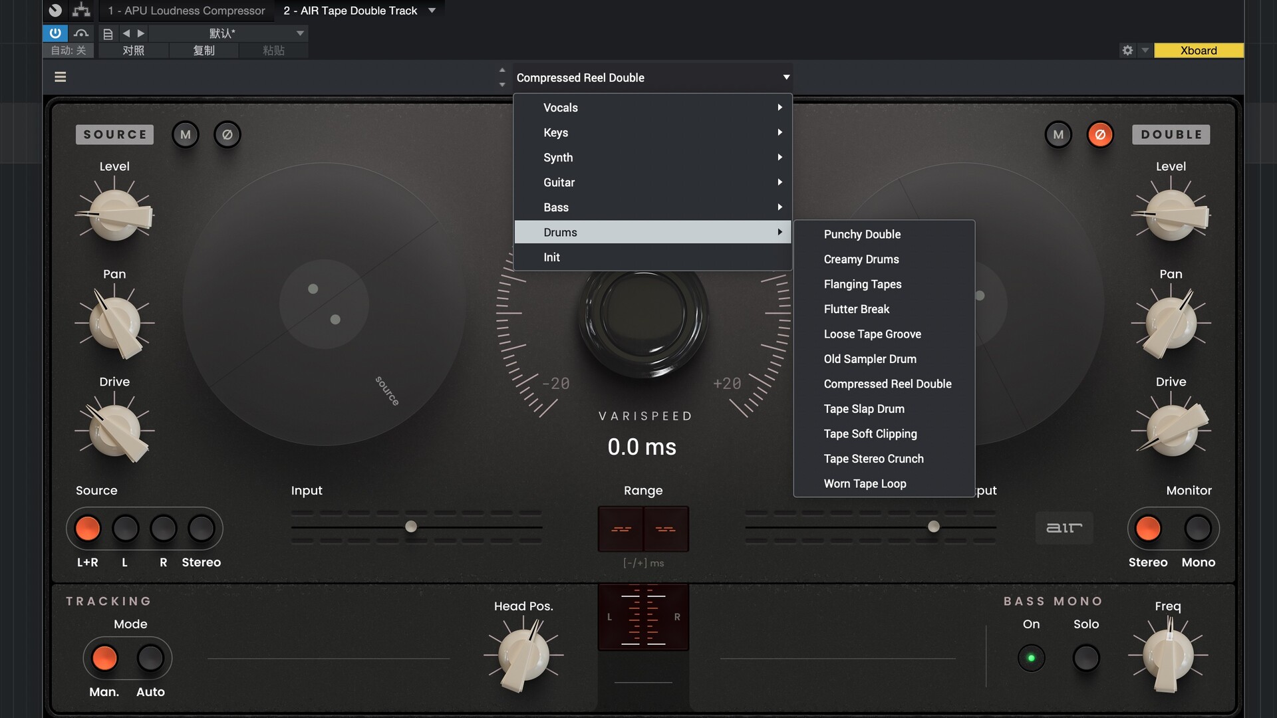Choose the Tape Slap Drum preset
The height and width of the screenshot is (718, 1277).
tap(864, 409)
